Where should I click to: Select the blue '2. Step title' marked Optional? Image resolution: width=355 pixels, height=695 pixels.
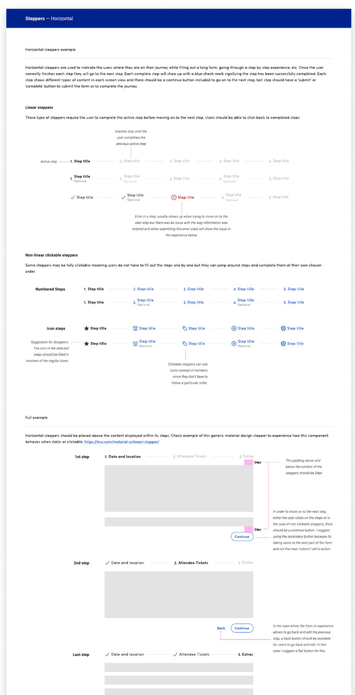[x=143, y=302]
